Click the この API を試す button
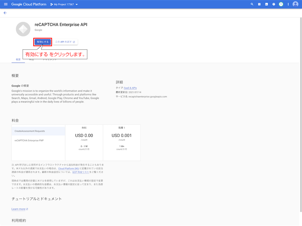Image resolution: width=302 pixels, height=226 pixels. click(65, 42)
